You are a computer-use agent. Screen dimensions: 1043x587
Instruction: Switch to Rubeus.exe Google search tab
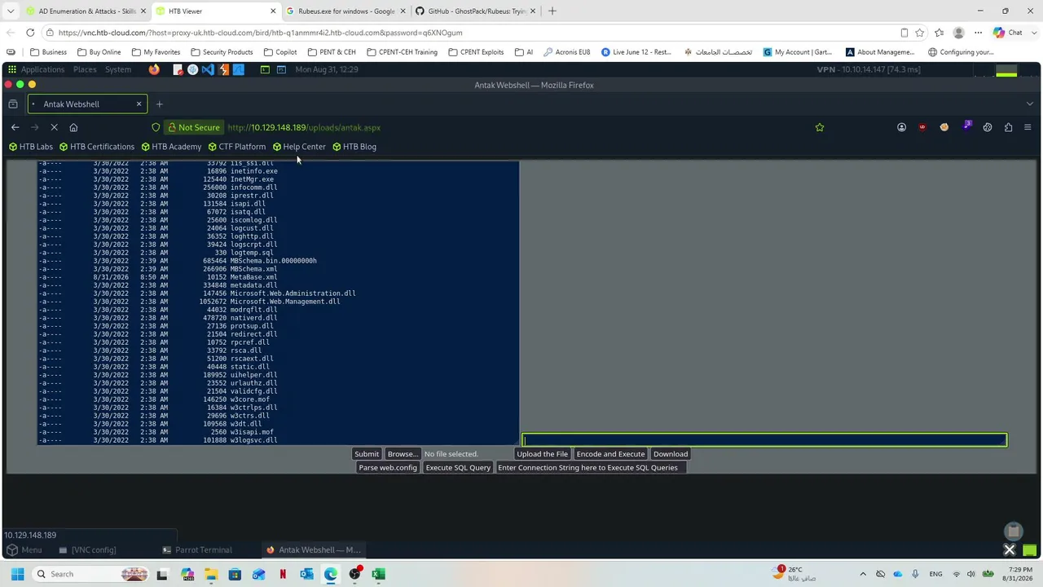tap(345, 11)
